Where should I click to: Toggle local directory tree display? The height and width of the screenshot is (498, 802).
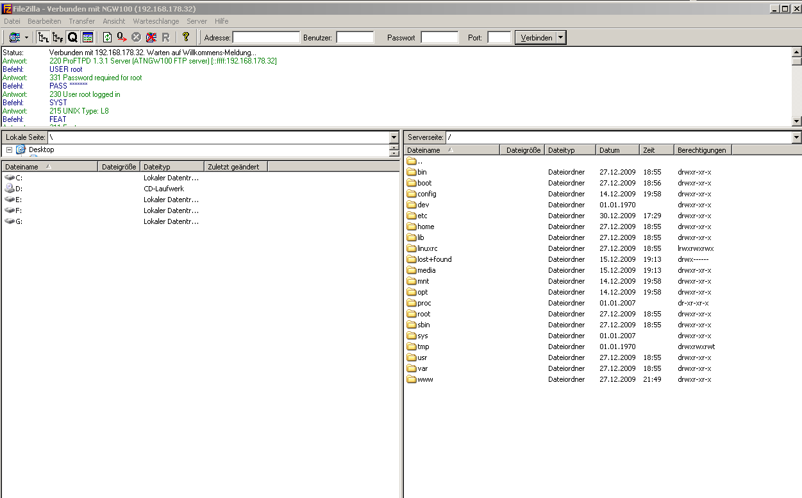[x=44, y=37]
